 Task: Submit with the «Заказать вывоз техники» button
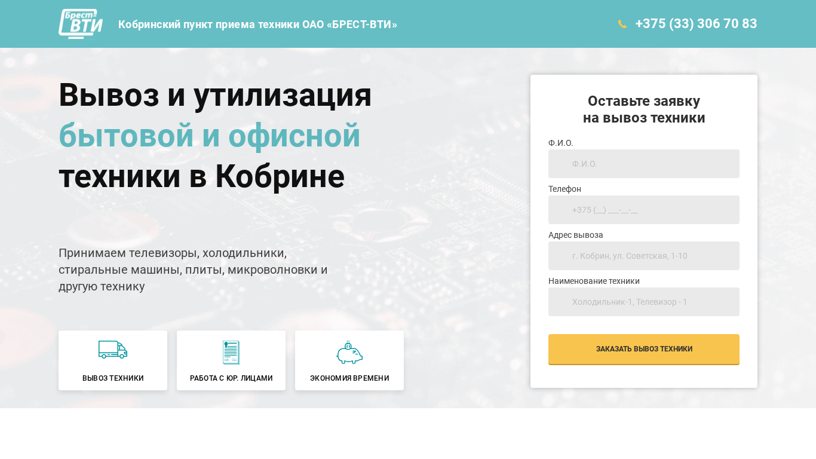coord(644,349)
